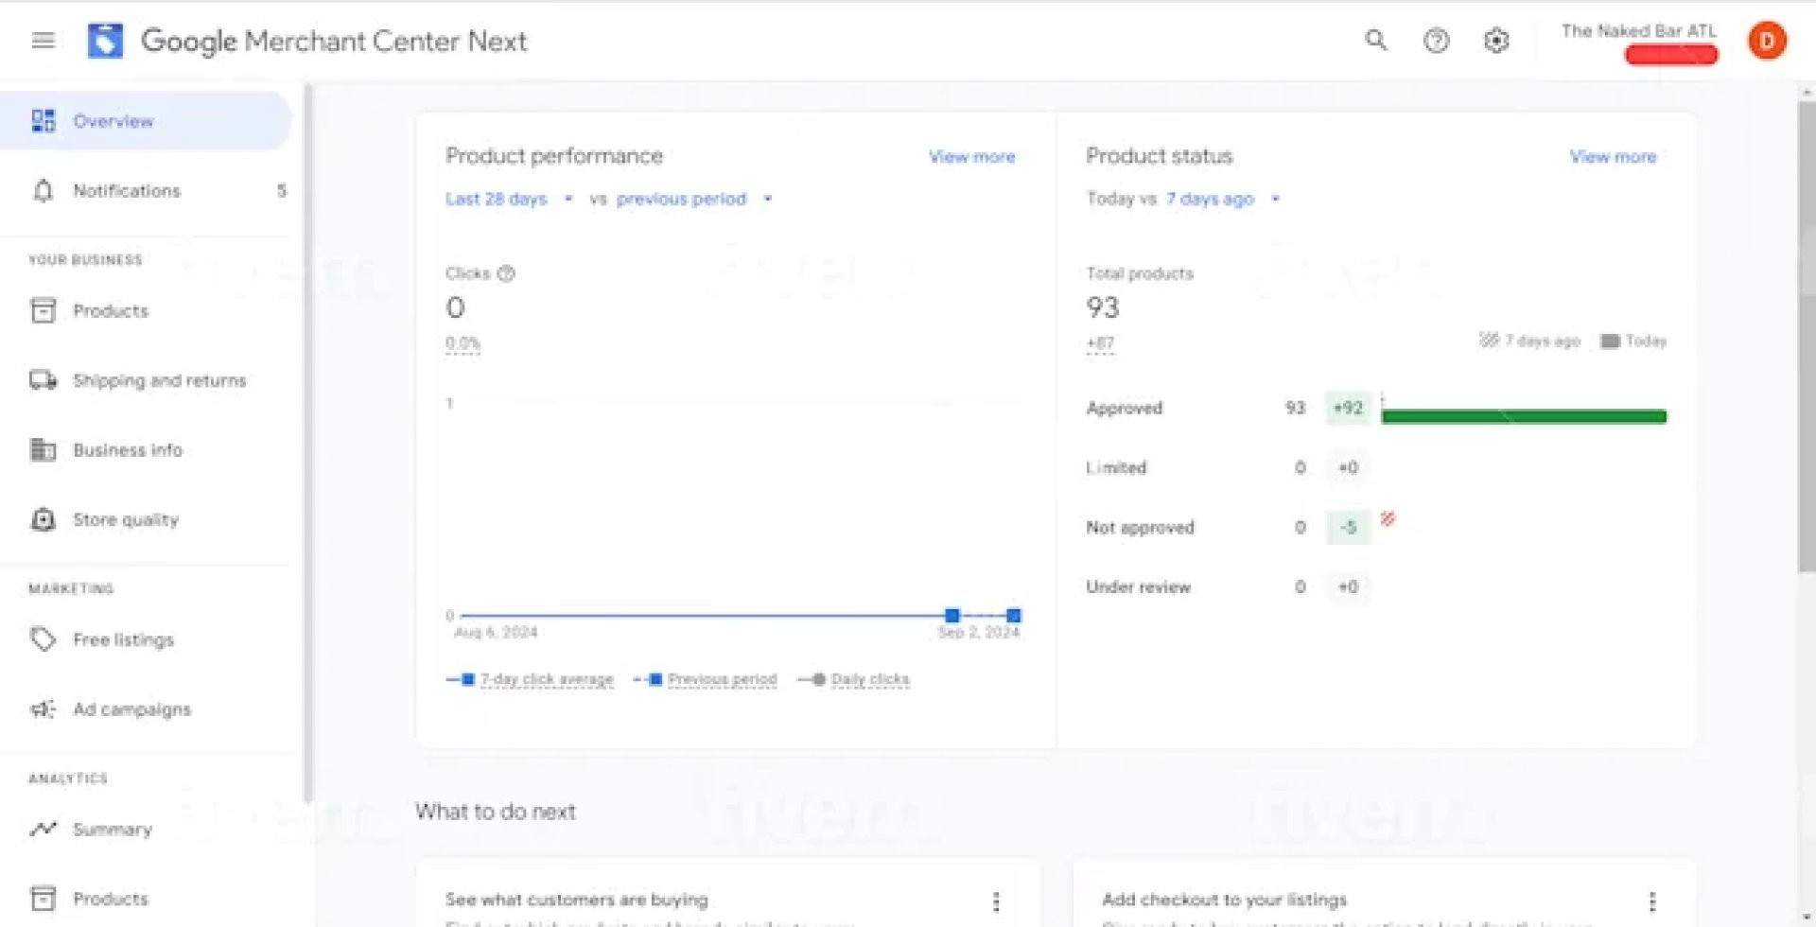Open the help question mark icon

click(1436, 41)
